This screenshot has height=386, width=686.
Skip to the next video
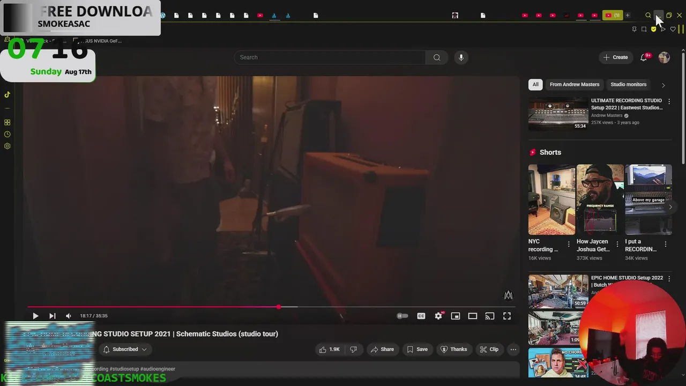tap(52, 316)
